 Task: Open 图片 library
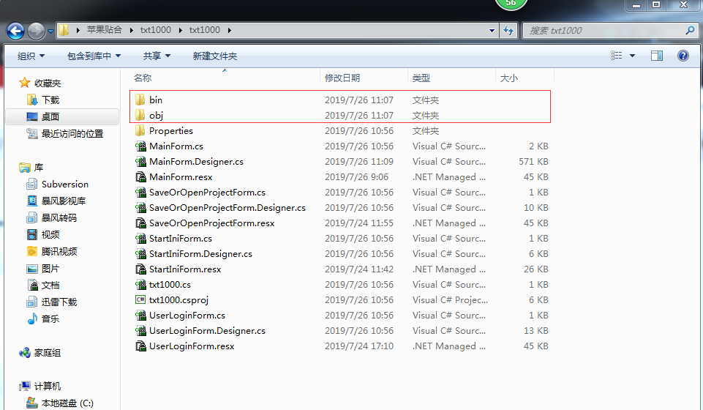click(50, 268)
